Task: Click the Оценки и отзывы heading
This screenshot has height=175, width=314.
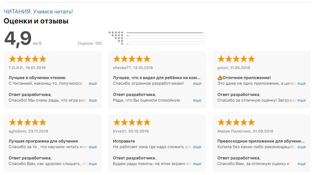Action: coord(36,21)
